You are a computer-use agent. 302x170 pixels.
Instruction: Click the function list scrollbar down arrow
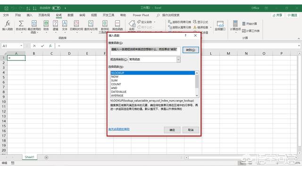[197, 95]
